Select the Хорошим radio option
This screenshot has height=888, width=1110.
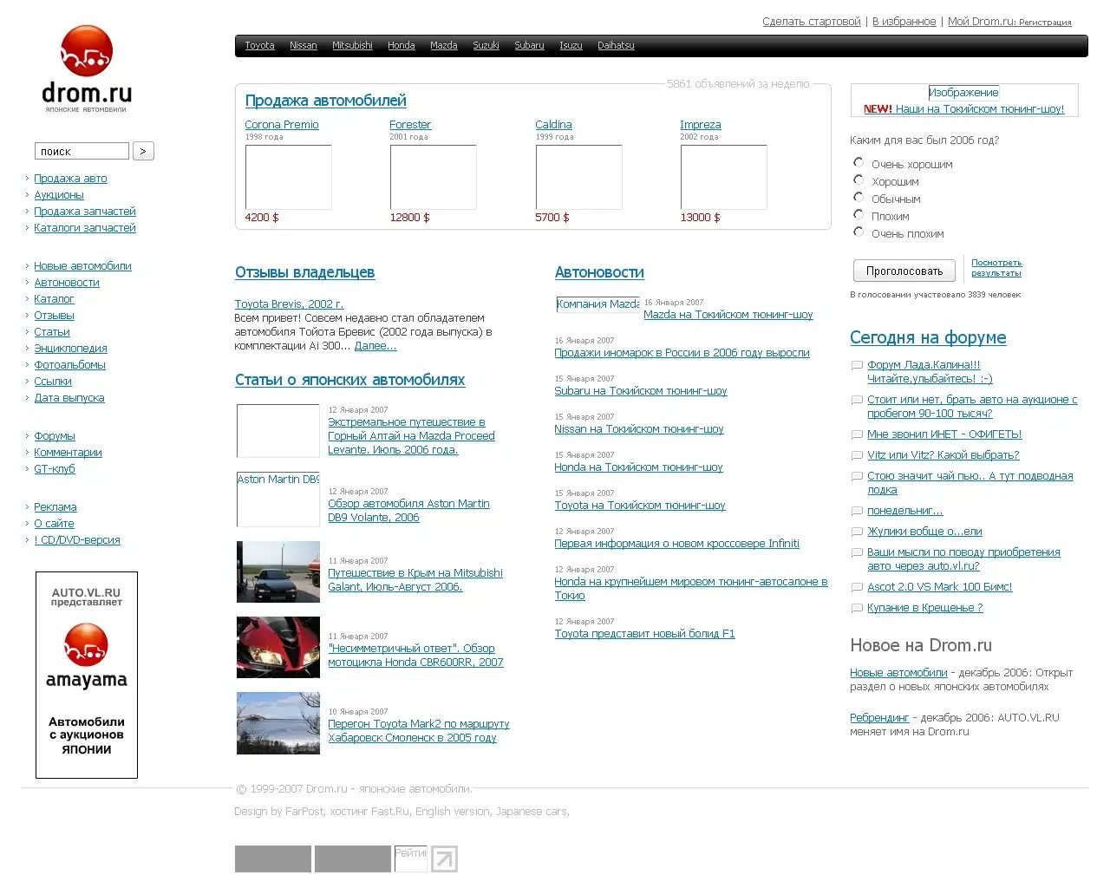[859, 180]
